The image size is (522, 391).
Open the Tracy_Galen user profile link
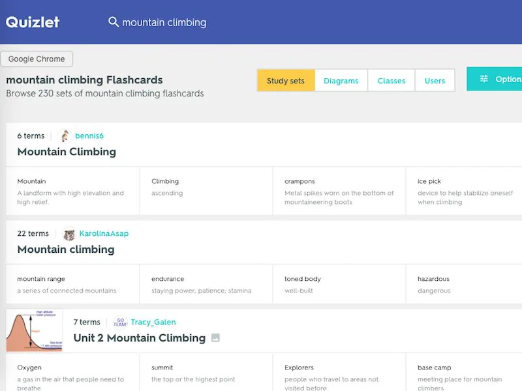coord(153,322)
